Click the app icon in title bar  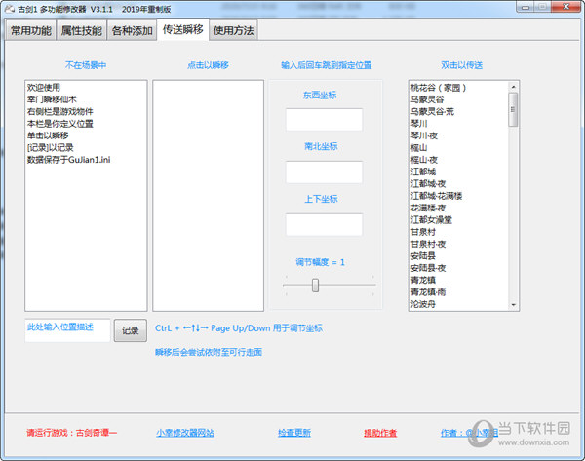click(9, 8)
